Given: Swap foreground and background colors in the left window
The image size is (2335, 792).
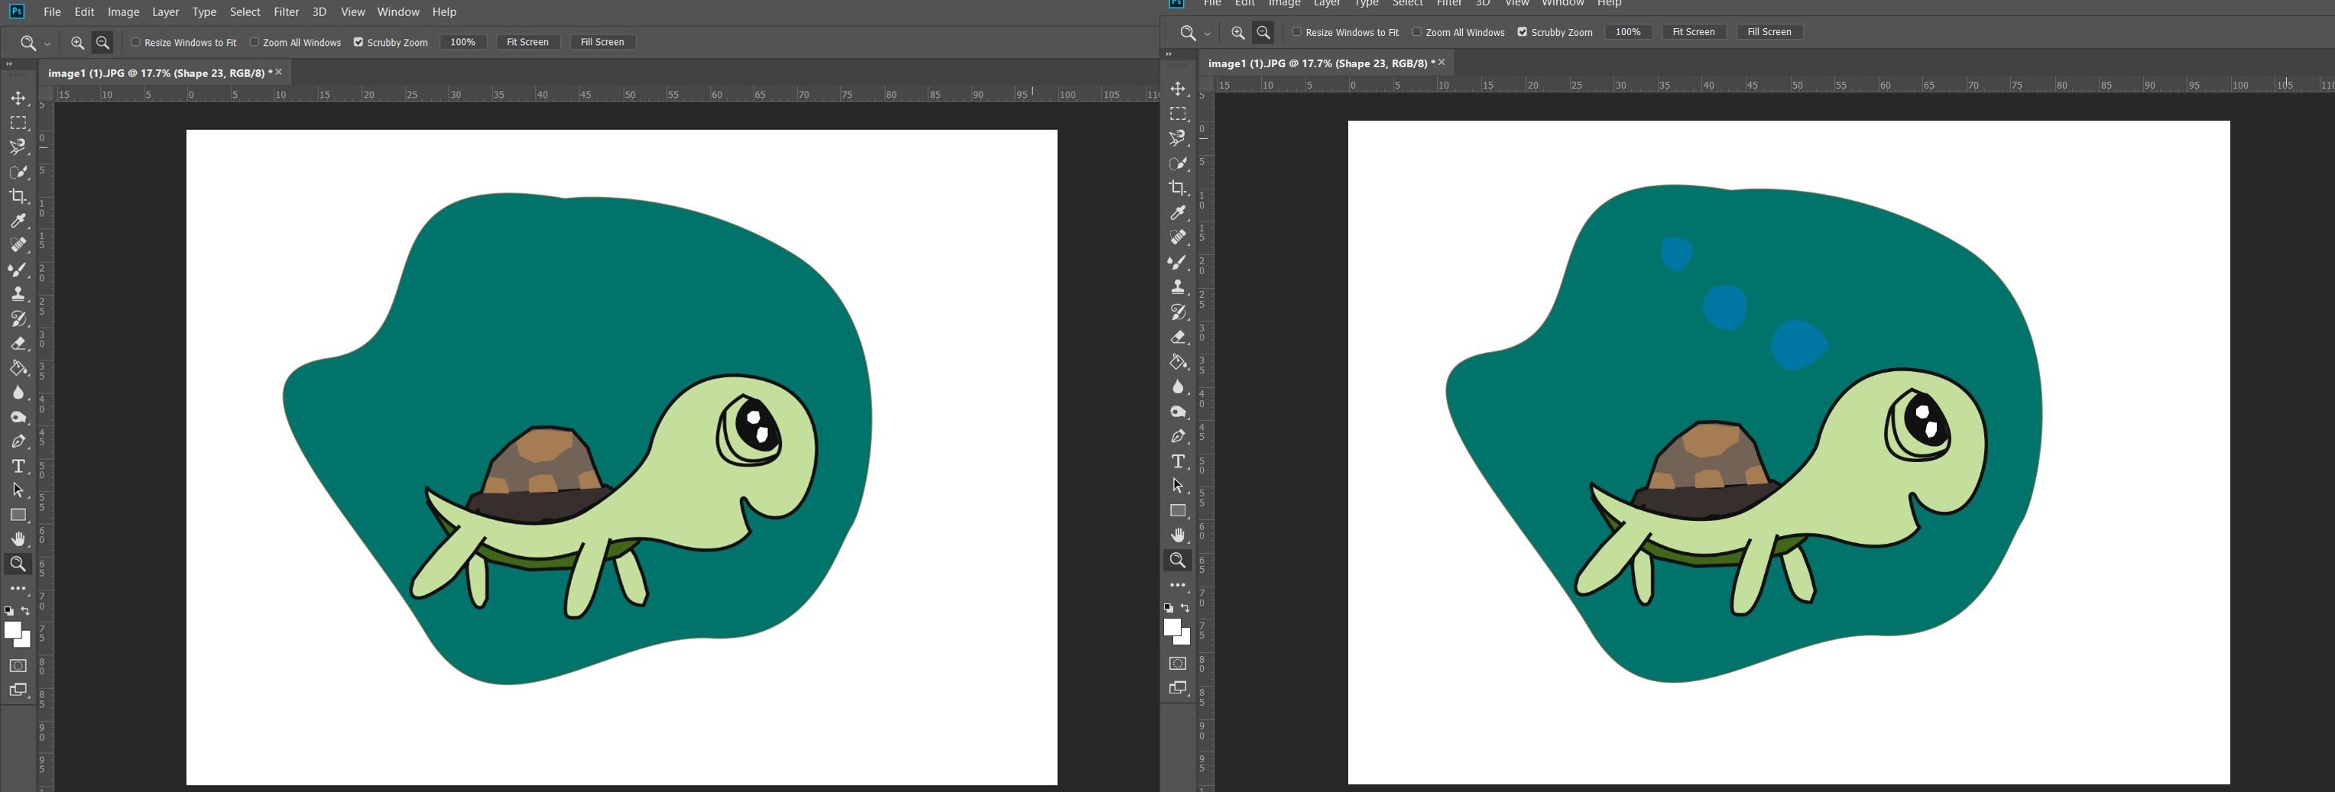Looking at the screenshot, I should (25, 611).
